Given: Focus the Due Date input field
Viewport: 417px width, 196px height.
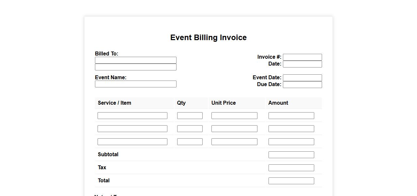Looking at the screenshot, I should click(x=302, y=85).
